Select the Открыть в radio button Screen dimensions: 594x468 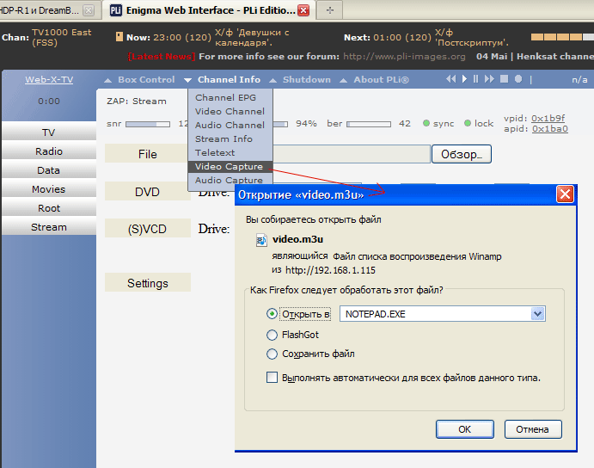point(272,314)
